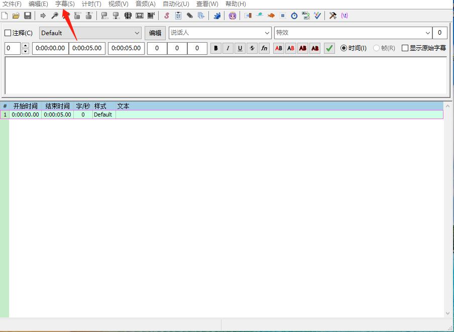This screenshot has width=454, height=332.
Task: Click the fn font name button
Action: 264,48
